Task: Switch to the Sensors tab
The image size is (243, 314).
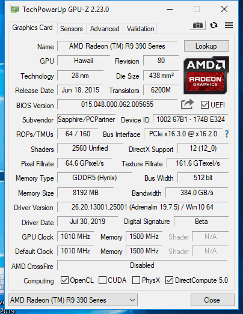Action: [x=72, y=29]
